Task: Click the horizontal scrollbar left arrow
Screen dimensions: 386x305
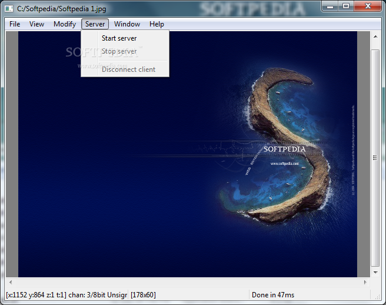Action: [11, 283]
